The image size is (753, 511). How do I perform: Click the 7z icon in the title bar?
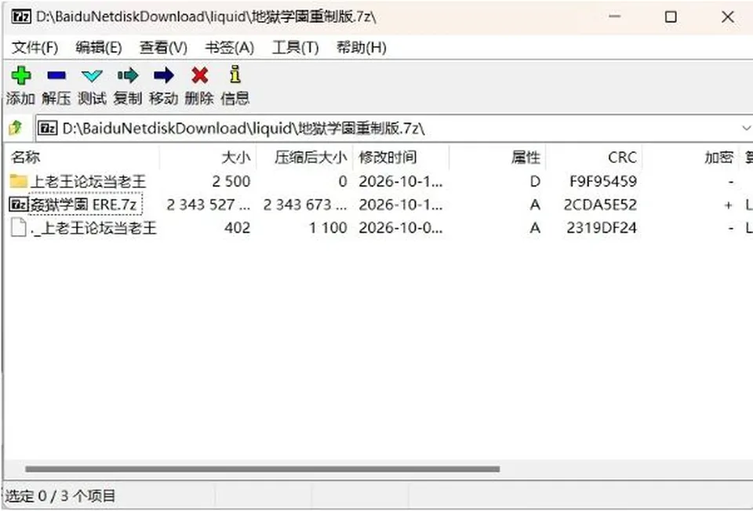tap(22, 16)
